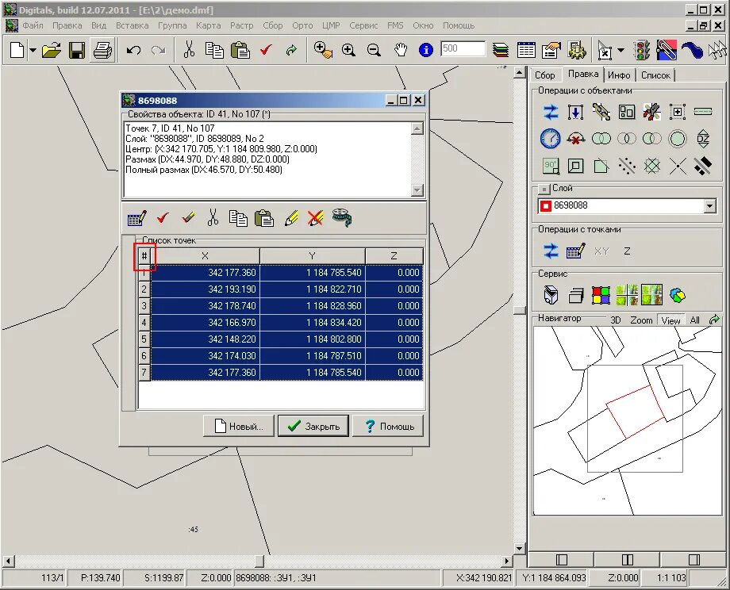Select the 3D navigator mode
The width and height of the screenshot is (730, 590).
coord(616,320)
